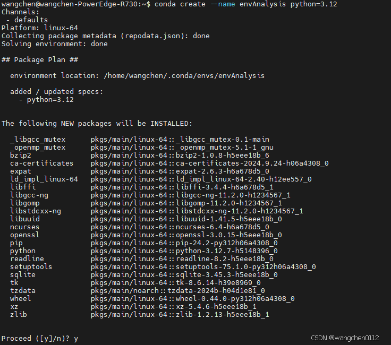Place cursor after Proceed ([y]/n)? prompt
Viewport: 391px width, 345px height.
click(79, 339)
